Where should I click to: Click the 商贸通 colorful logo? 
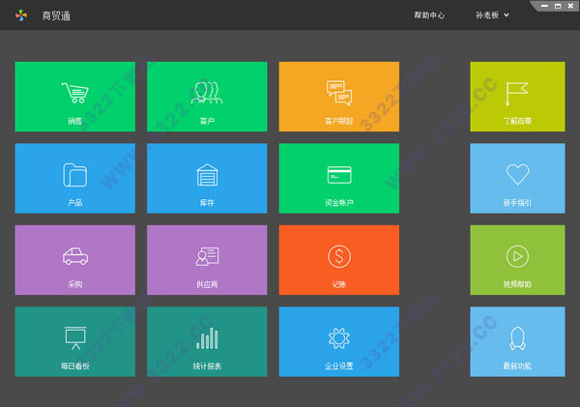(21, 15)
